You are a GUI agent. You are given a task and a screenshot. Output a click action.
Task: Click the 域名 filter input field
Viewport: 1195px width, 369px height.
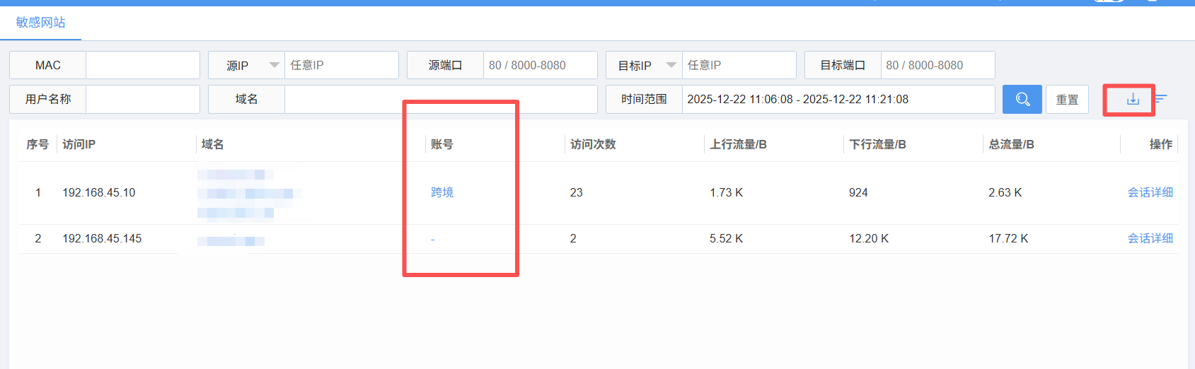pos(440,100)
